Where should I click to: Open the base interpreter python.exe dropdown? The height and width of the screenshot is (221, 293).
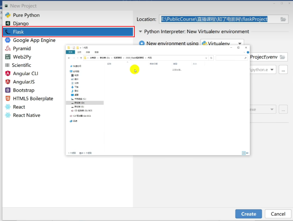click(272, 70)
